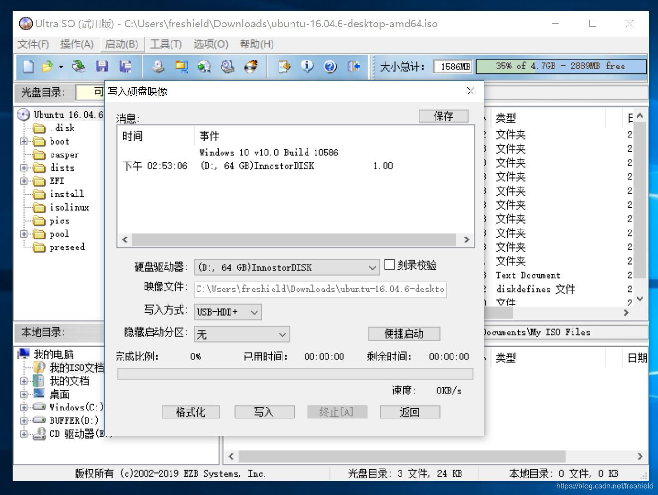Click the vertical scrollbar down arrow in the file list
Image resolution: width=658 pixels, height=495 pixels.
click(x=640, y=299)
